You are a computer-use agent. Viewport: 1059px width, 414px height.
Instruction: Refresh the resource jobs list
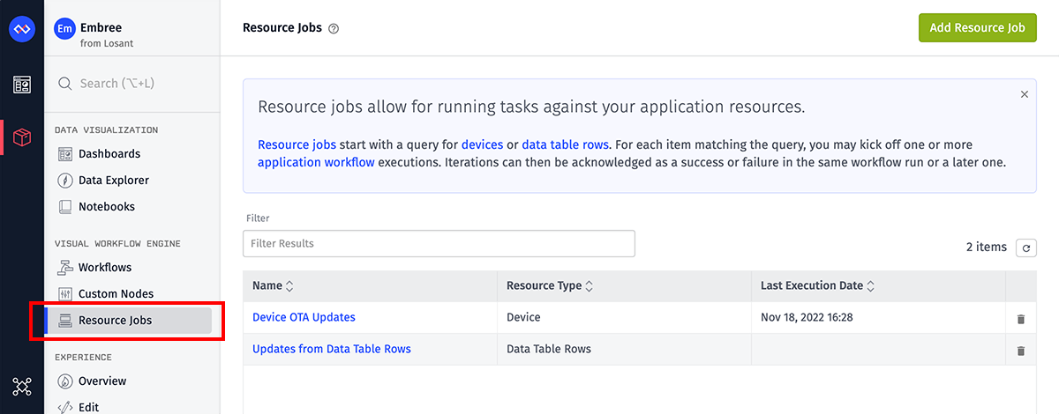(1025, 248)
